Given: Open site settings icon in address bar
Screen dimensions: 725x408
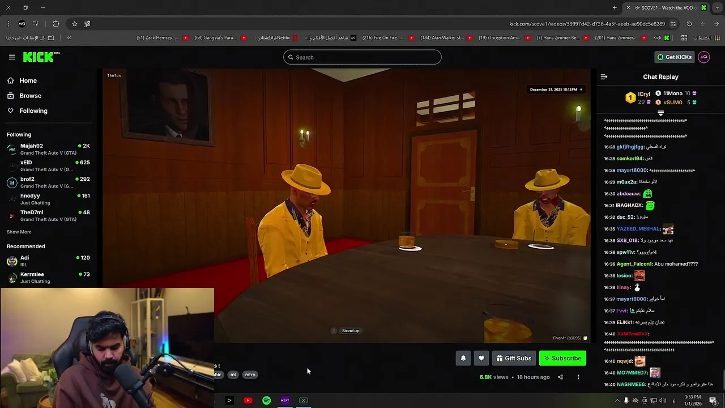Looking at the screenshot, I should 673,24.
